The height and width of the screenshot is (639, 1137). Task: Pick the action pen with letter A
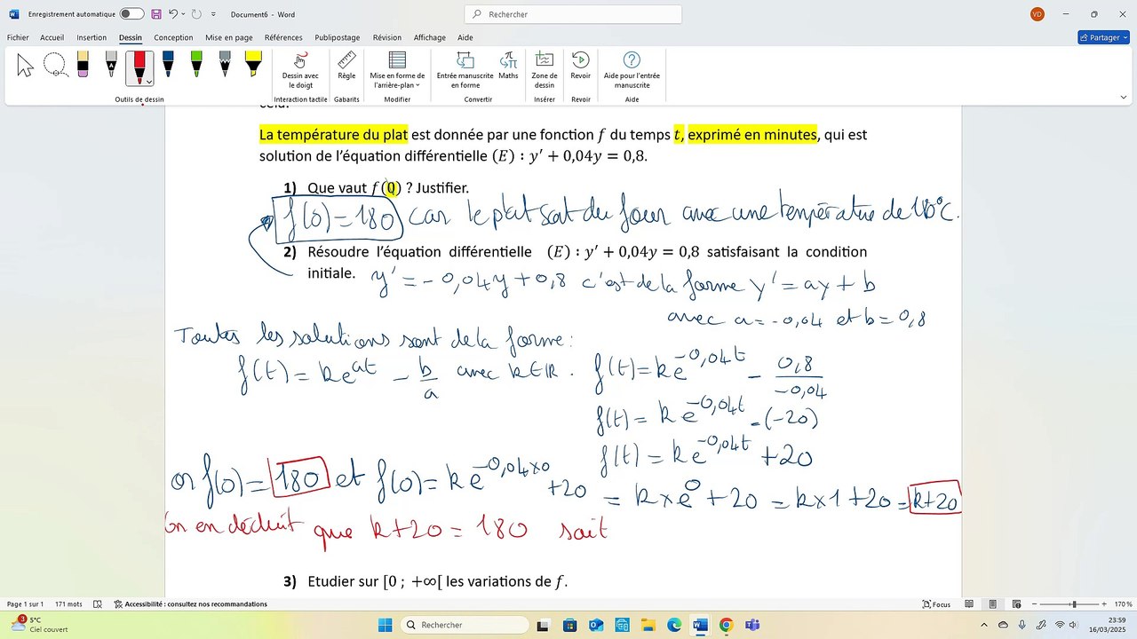(111, 65)
